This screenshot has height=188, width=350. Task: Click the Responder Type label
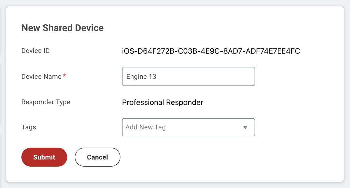[46, 102]
